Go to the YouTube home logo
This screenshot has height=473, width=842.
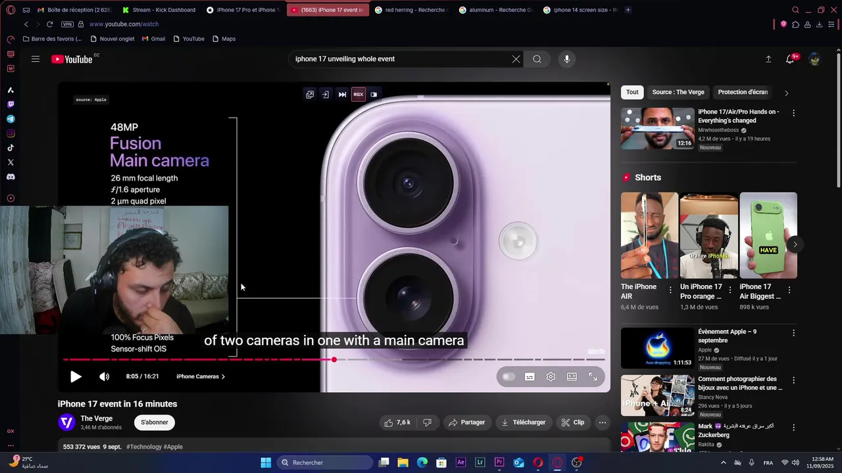[x=72, y=59]
